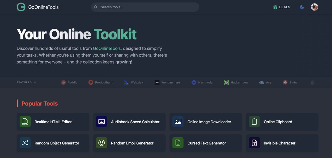Click the Wondershare featured label

coord(171,83)
